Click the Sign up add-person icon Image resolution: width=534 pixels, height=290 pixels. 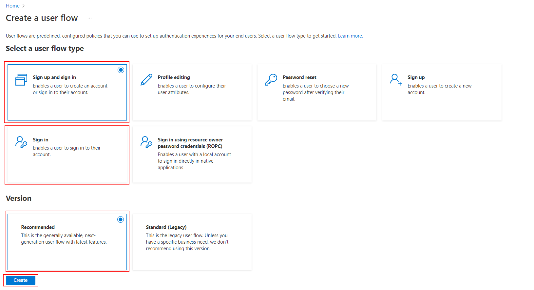pos(395,79)
